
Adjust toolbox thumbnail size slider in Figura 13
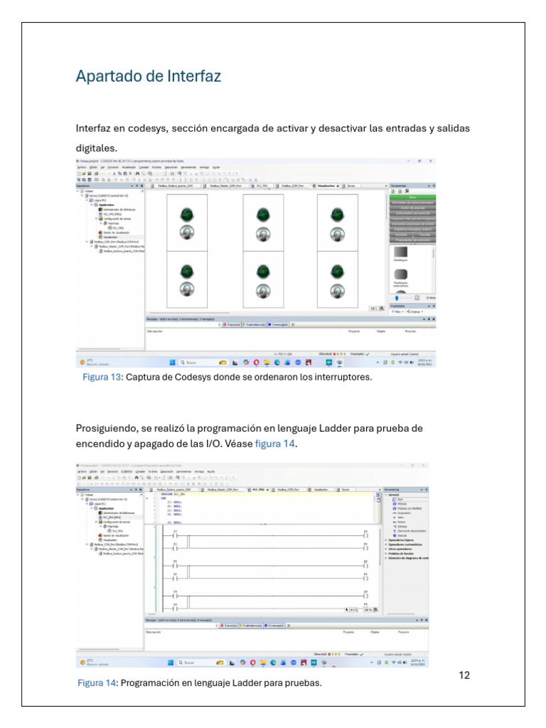pyautogui.click(x=397, y=298)
